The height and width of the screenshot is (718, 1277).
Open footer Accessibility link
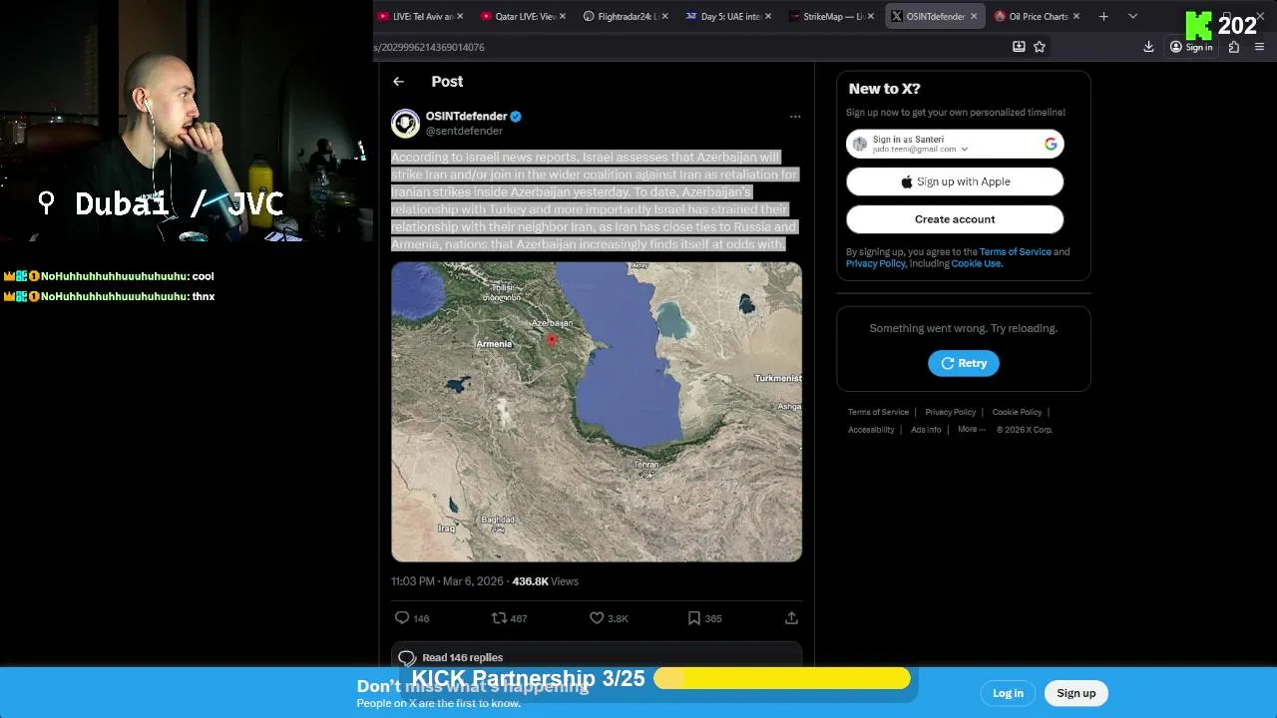click(871, 430)
